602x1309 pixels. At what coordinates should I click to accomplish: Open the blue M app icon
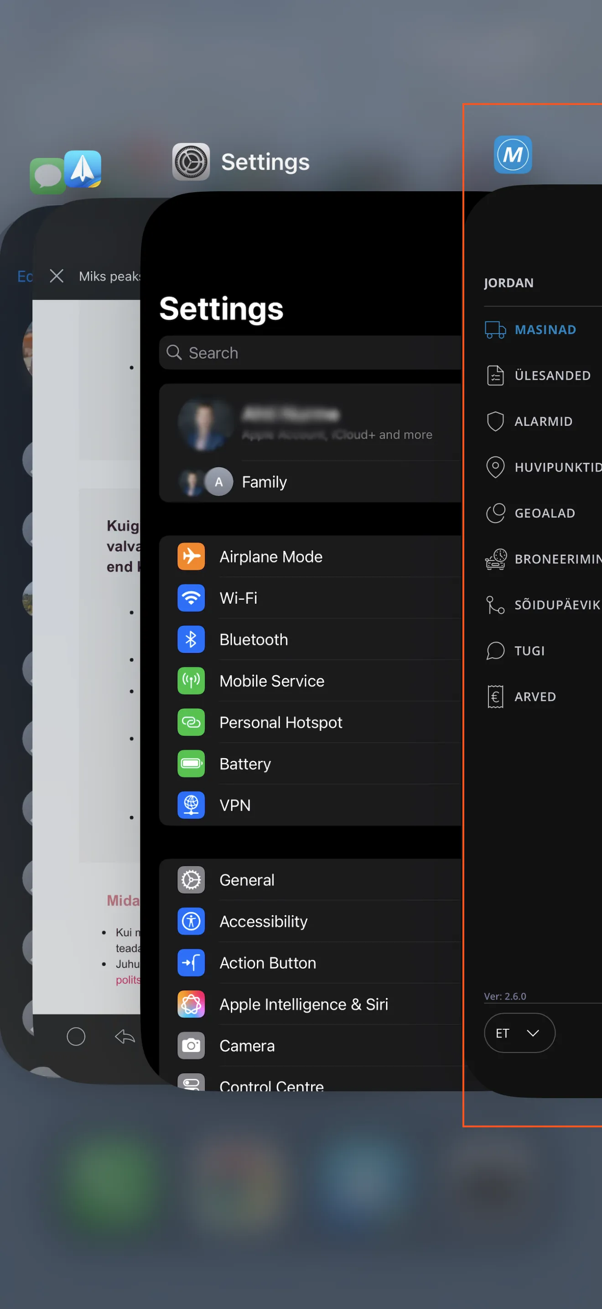click(x=513, y=154)
